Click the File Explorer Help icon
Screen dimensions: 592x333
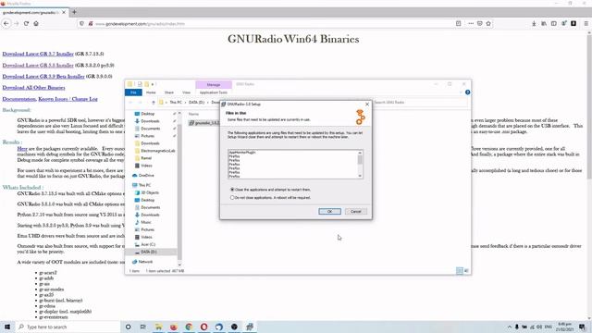tap(467, 92)
